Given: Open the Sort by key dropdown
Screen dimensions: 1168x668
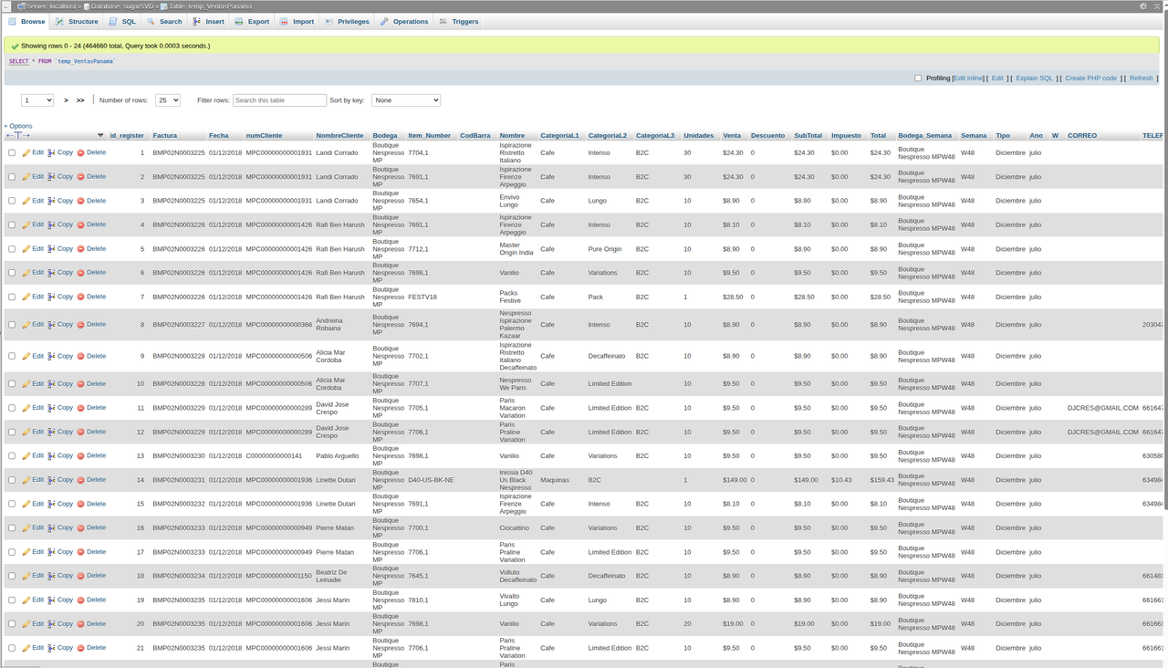Looking at the screenshot, I should coord(405,99).
